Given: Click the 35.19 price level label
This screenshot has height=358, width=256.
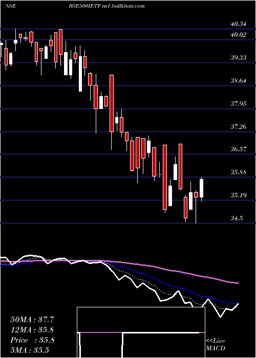Looking at the screenshot, I should click(x=239, y=195).
